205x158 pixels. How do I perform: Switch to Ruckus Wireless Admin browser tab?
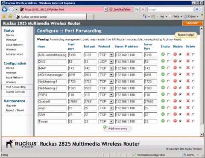51,17
